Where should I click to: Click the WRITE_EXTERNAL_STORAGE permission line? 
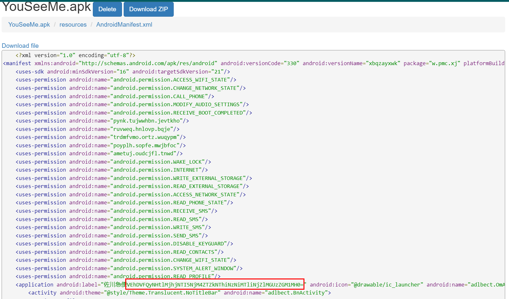[x=134, y=178]
